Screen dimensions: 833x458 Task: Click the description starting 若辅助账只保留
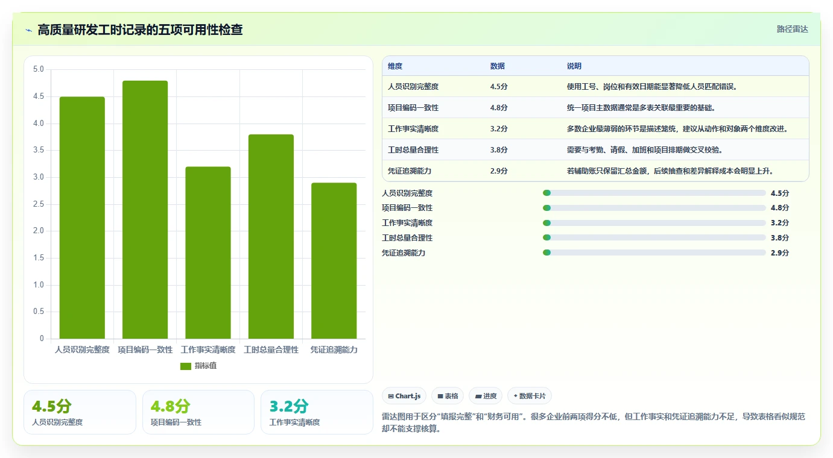point(670,171)
